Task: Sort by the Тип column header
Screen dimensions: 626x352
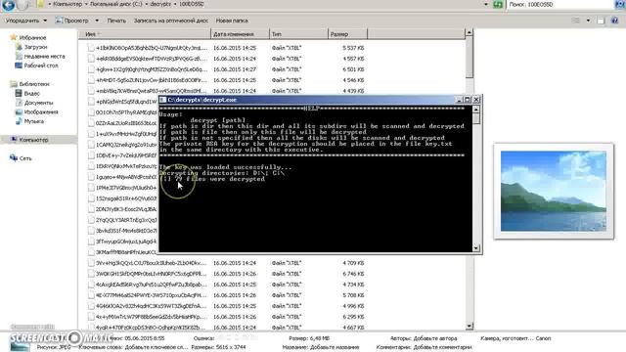Action: 298,34
